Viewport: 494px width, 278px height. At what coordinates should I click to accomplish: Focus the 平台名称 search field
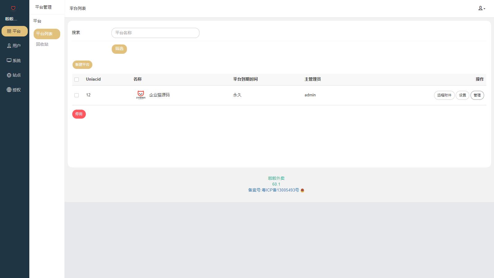point(155,33)
